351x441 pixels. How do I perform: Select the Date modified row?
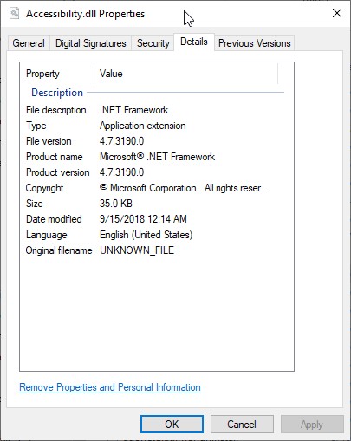[155, 219]
